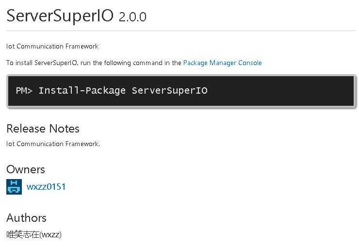Click the horizontal divider below the title
The width and height of the screenshot is (359, 247).
179,31
